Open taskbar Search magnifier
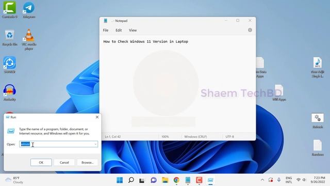Image resolution: width=330 pixels, height=186 pixels. click(131, 180)
